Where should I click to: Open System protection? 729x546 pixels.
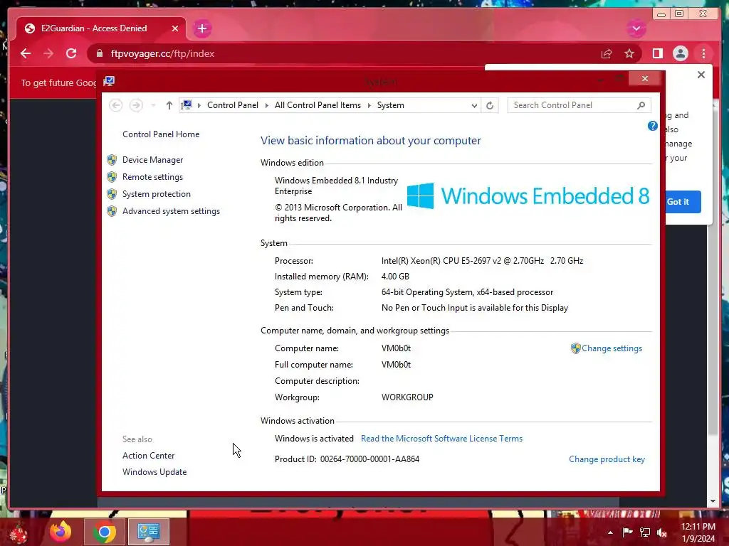(156, 194)
